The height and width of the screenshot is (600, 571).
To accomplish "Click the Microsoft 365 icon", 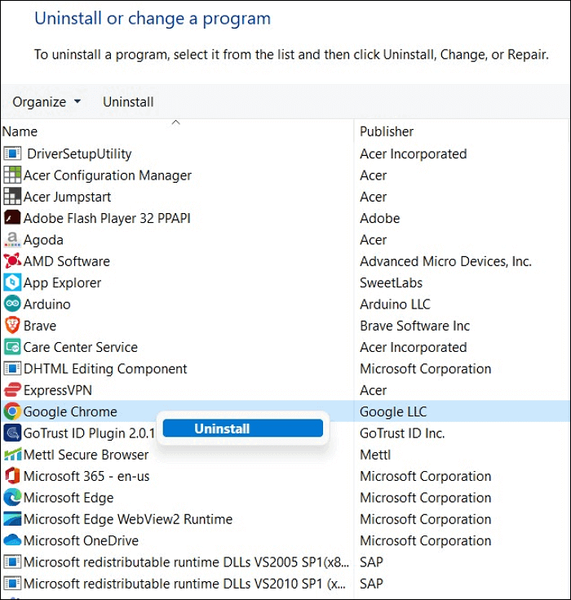I will coord(12,476).
